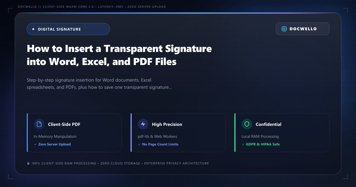Click the Docwello chip logo icon
The height and width of the screenshot is (187, 356).
(284, 29)
